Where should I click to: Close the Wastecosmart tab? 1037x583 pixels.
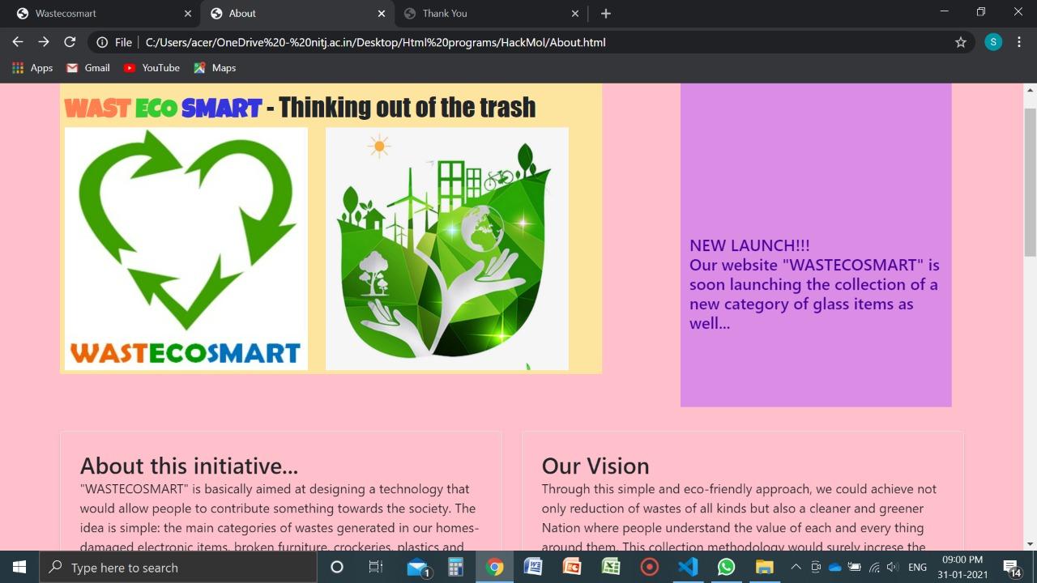pyautogui.click(x=188, y=13)
